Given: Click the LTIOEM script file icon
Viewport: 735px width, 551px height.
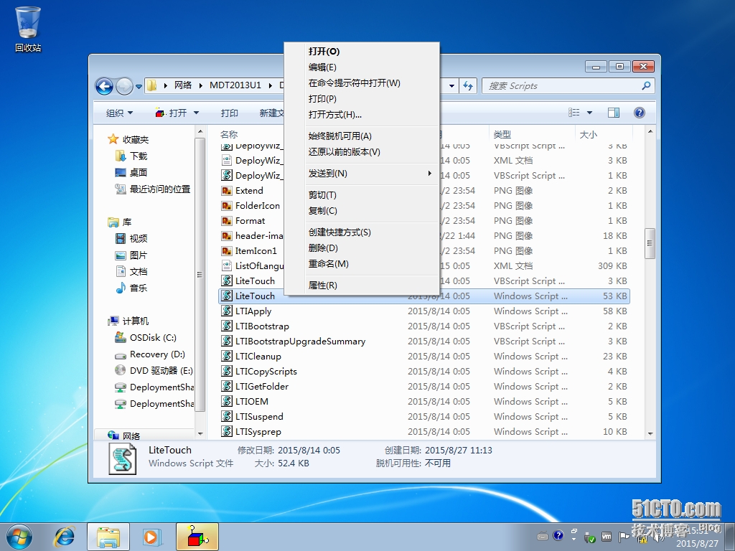Looking at the screenshot, I should [227, 402].
